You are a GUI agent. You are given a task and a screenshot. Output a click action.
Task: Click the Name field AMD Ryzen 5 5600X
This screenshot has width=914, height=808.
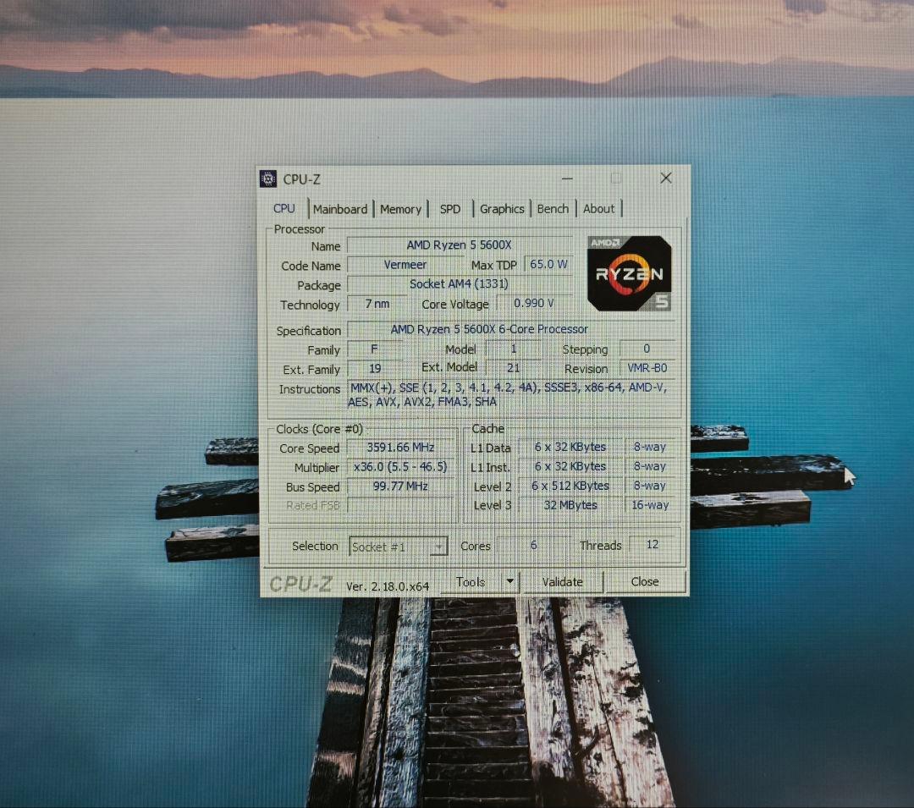coord(460,245)
